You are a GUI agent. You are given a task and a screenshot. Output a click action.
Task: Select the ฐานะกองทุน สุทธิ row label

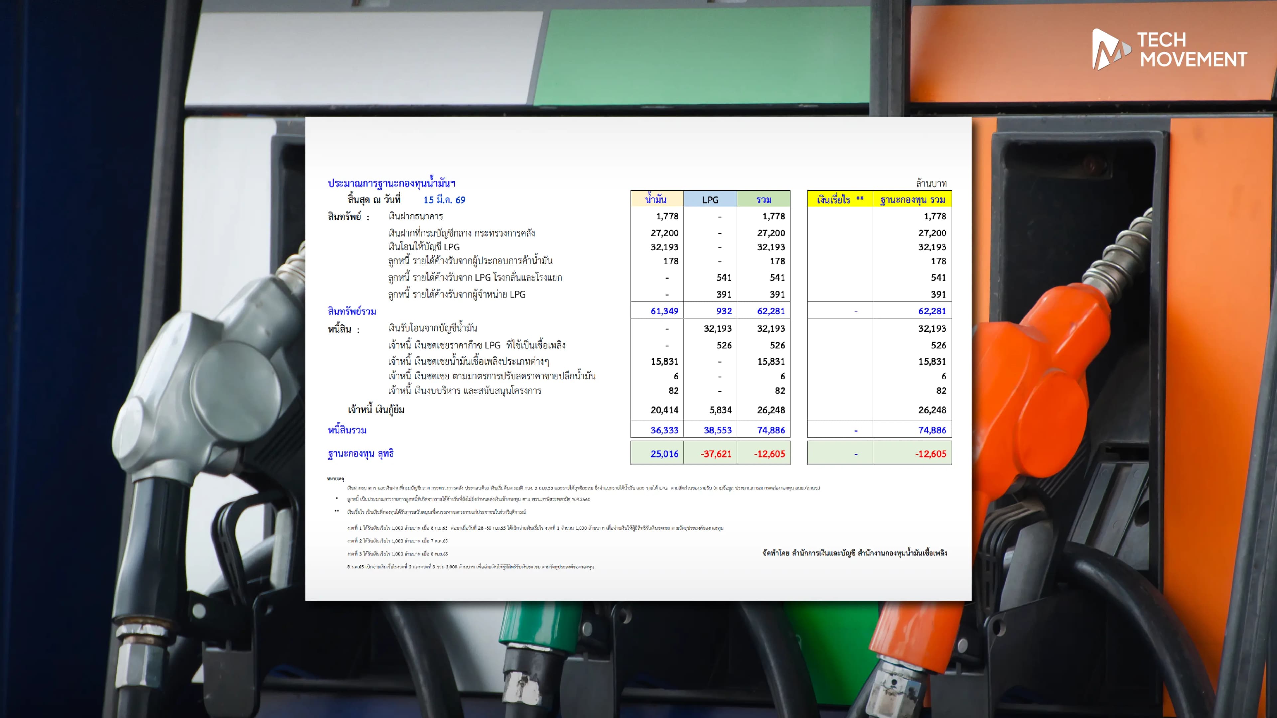pos(360,453)
